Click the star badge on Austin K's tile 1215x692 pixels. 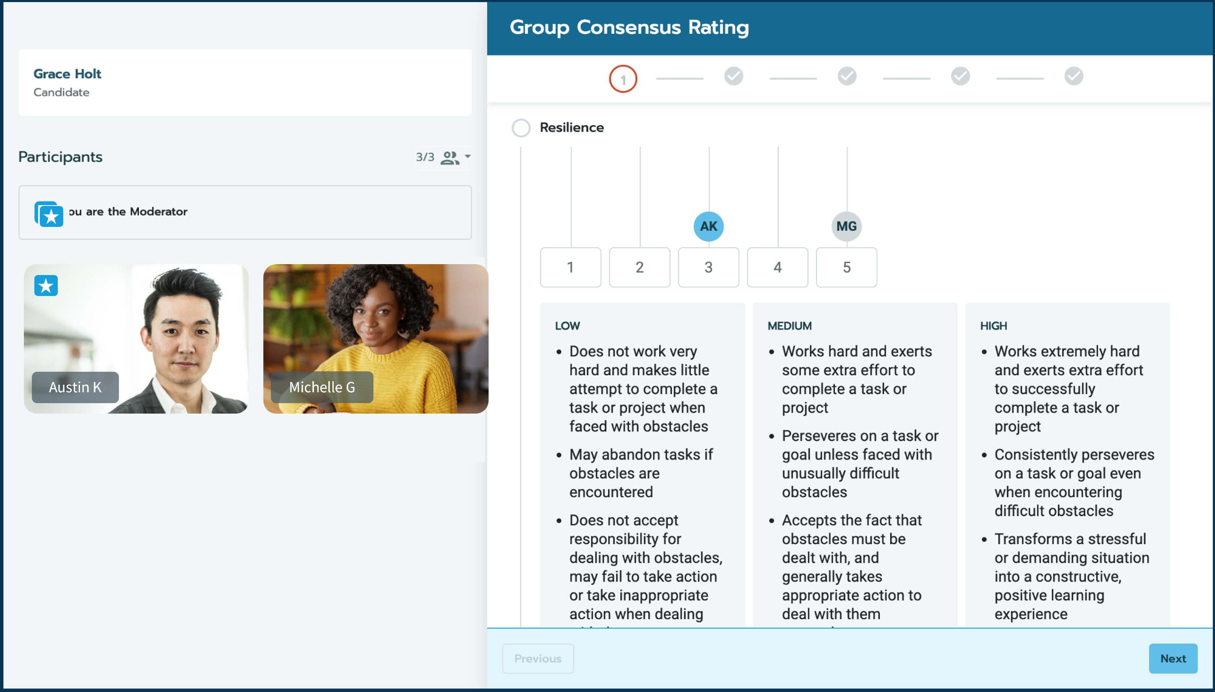point(46,286)
